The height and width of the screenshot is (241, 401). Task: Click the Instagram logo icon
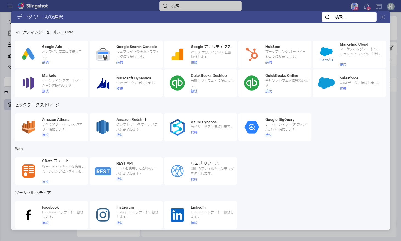point(103,215)
